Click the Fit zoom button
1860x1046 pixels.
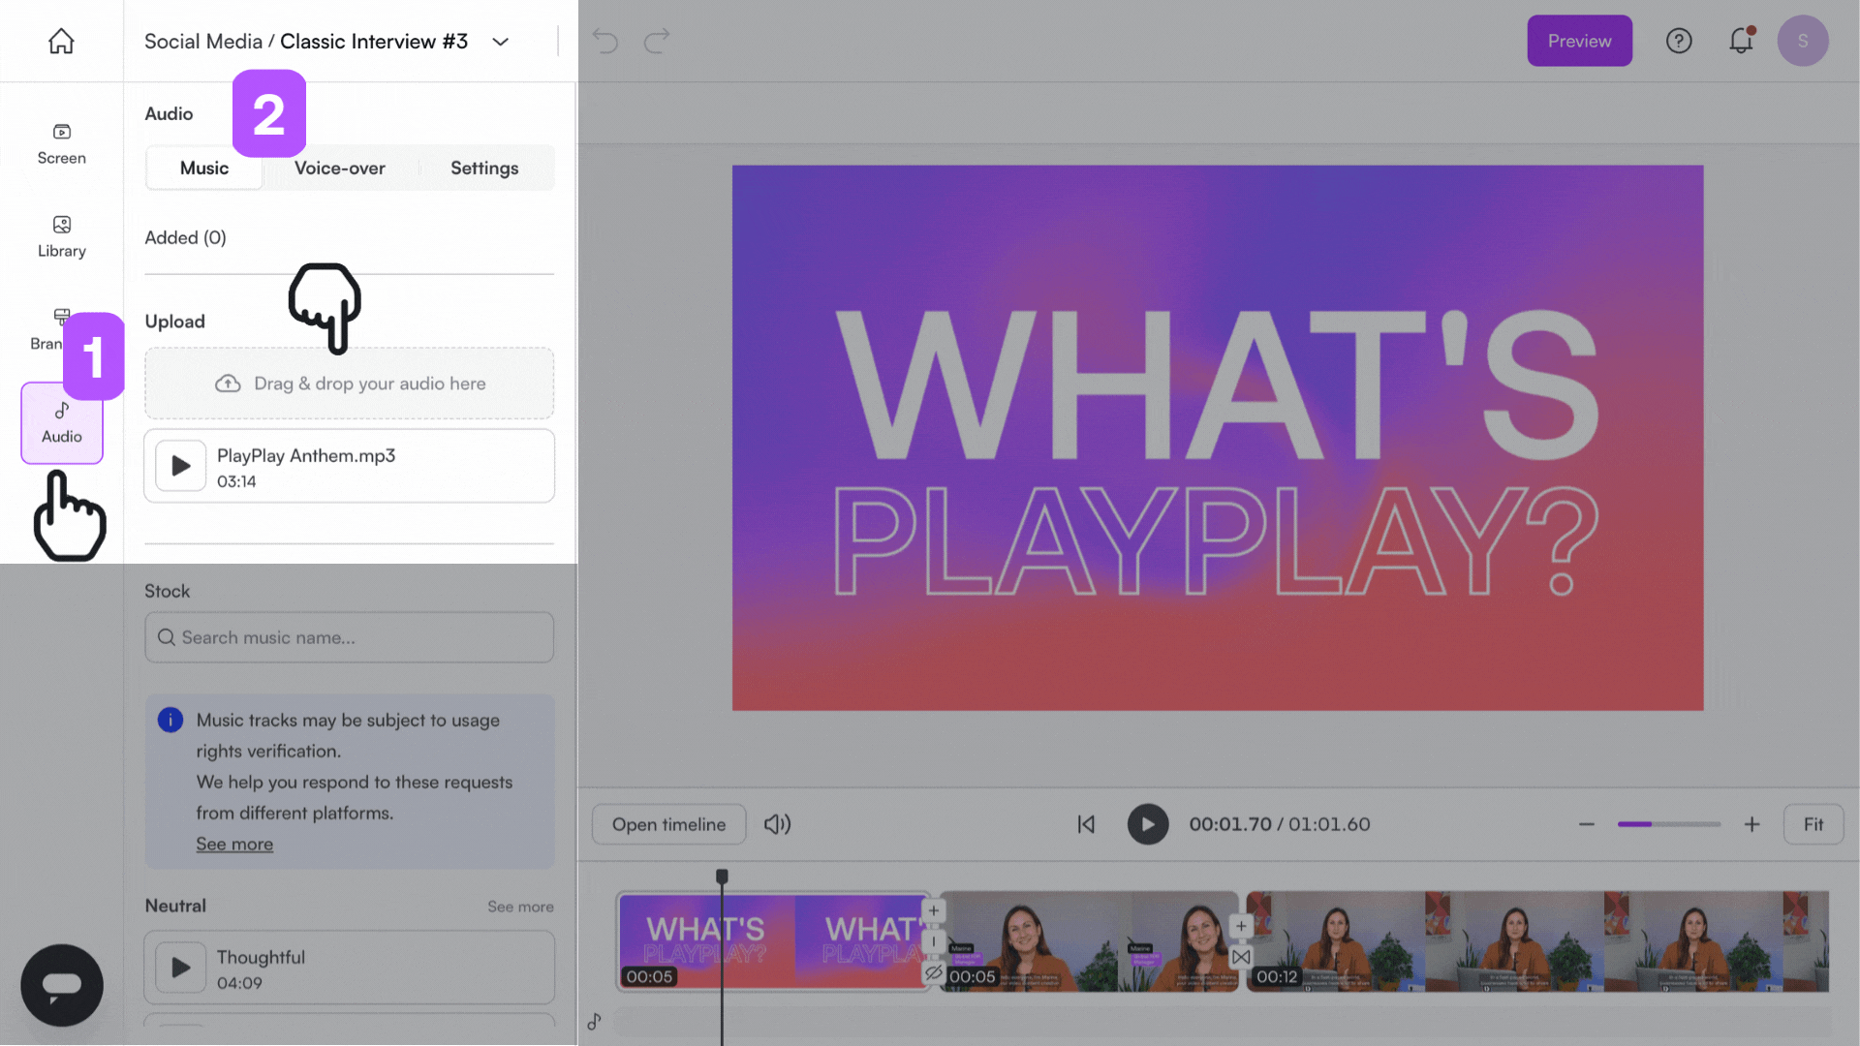tap(1813, 824)
